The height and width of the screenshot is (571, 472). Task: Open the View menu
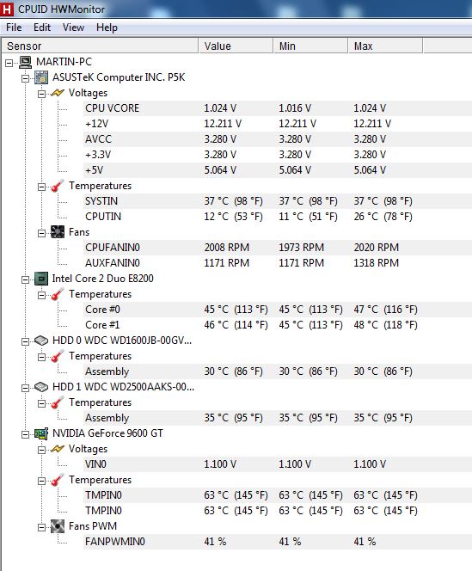(73, 28)
